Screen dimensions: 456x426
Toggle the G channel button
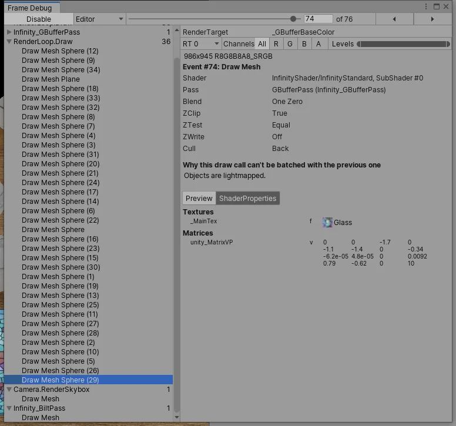[290, 44]
